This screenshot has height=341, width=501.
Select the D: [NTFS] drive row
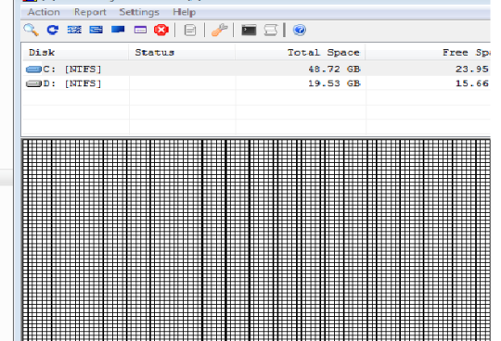click(x=256, y=83)
